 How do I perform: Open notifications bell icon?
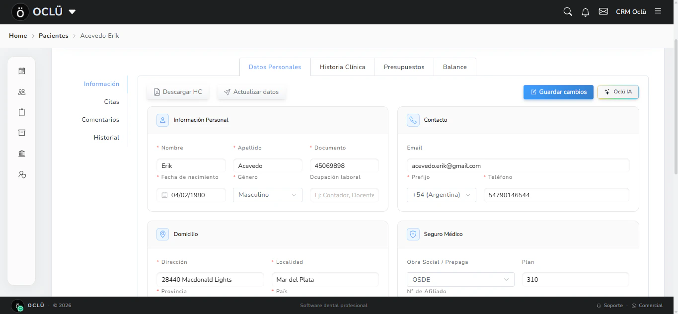tap(586, 12)
